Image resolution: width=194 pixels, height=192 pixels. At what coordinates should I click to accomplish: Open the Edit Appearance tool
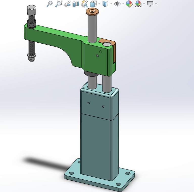coord(129,4)
